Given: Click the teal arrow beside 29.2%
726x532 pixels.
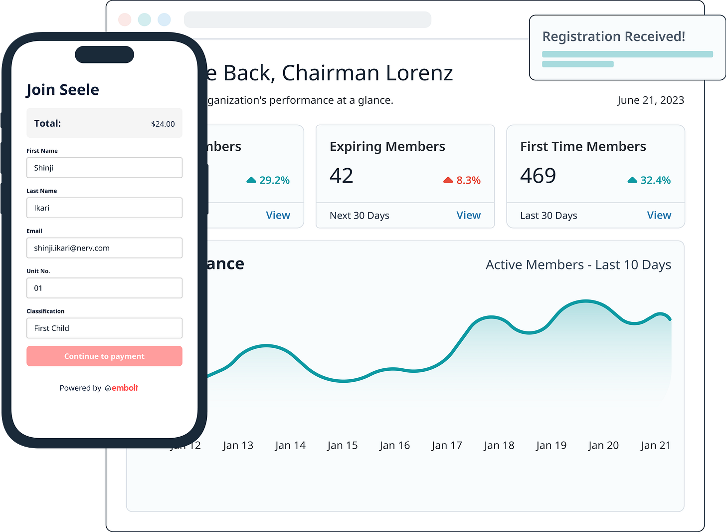Looking at the screenshot, I should [x=251, y=180].
